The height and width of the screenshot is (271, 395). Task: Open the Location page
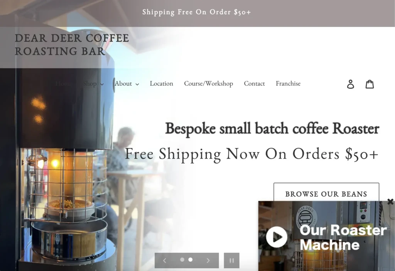[162, 83]
